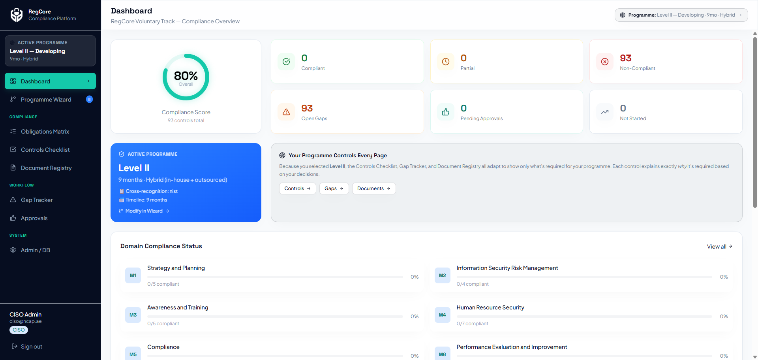This screenshot has height=360, width=758.
Task: Click Strategy and Planning progress bar
Action: [275, 277]
